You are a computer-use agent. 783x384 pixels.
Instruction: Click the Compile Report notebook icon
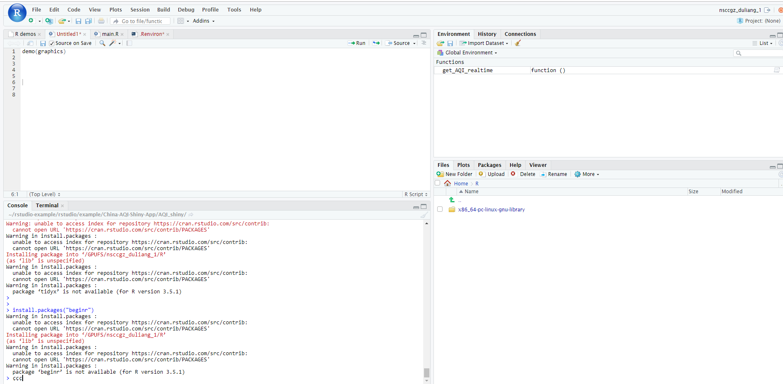(129, 43)
